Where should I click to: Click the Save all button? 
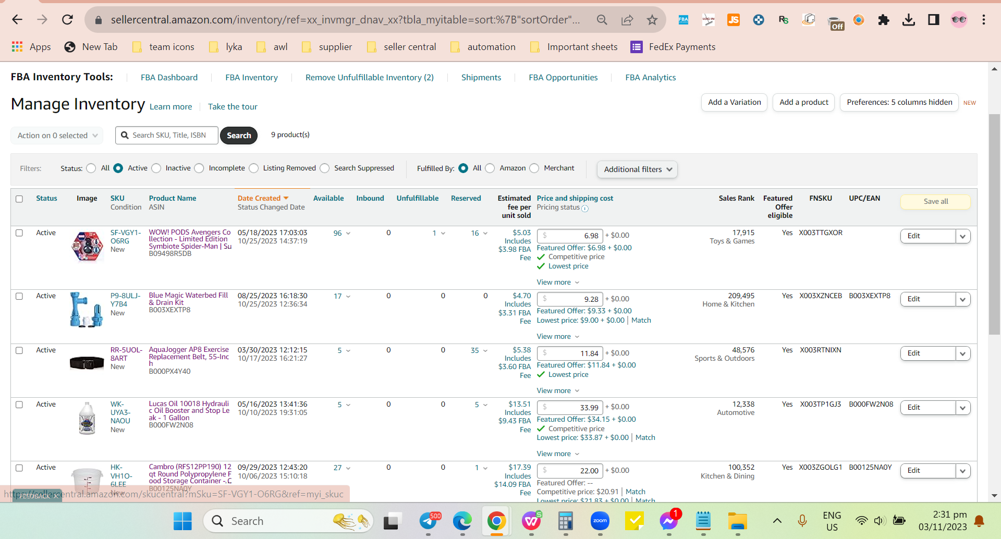(x=936, y=202)
